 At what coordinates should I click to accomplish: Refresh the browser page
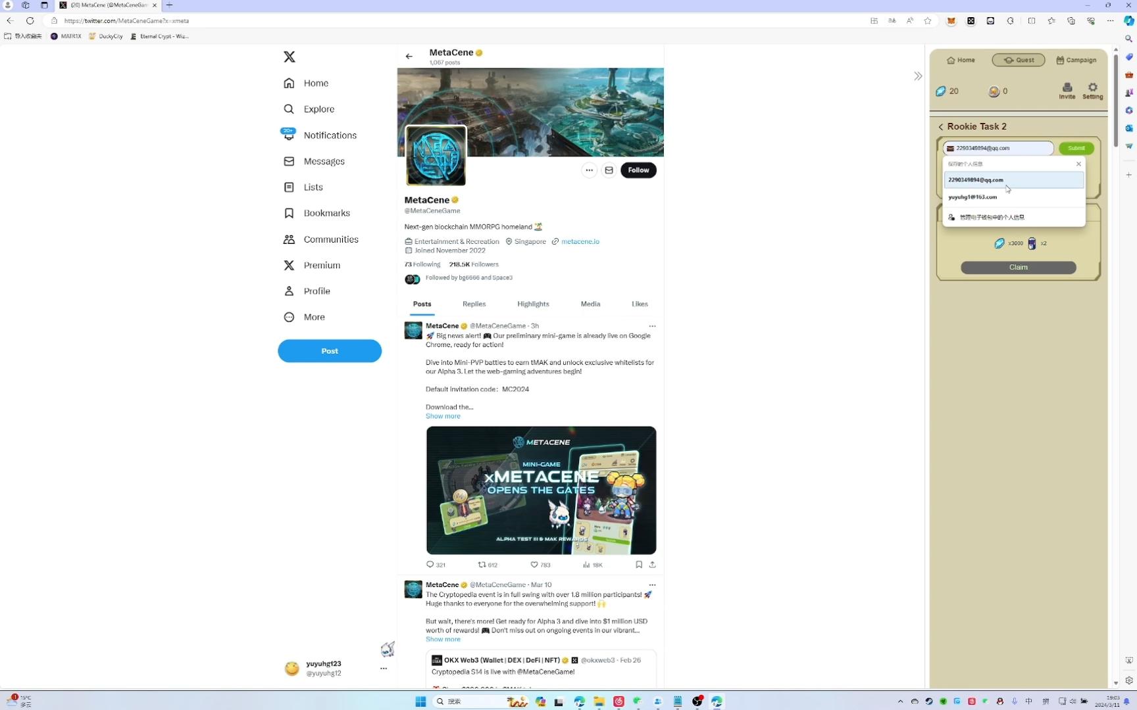point(30,21)
